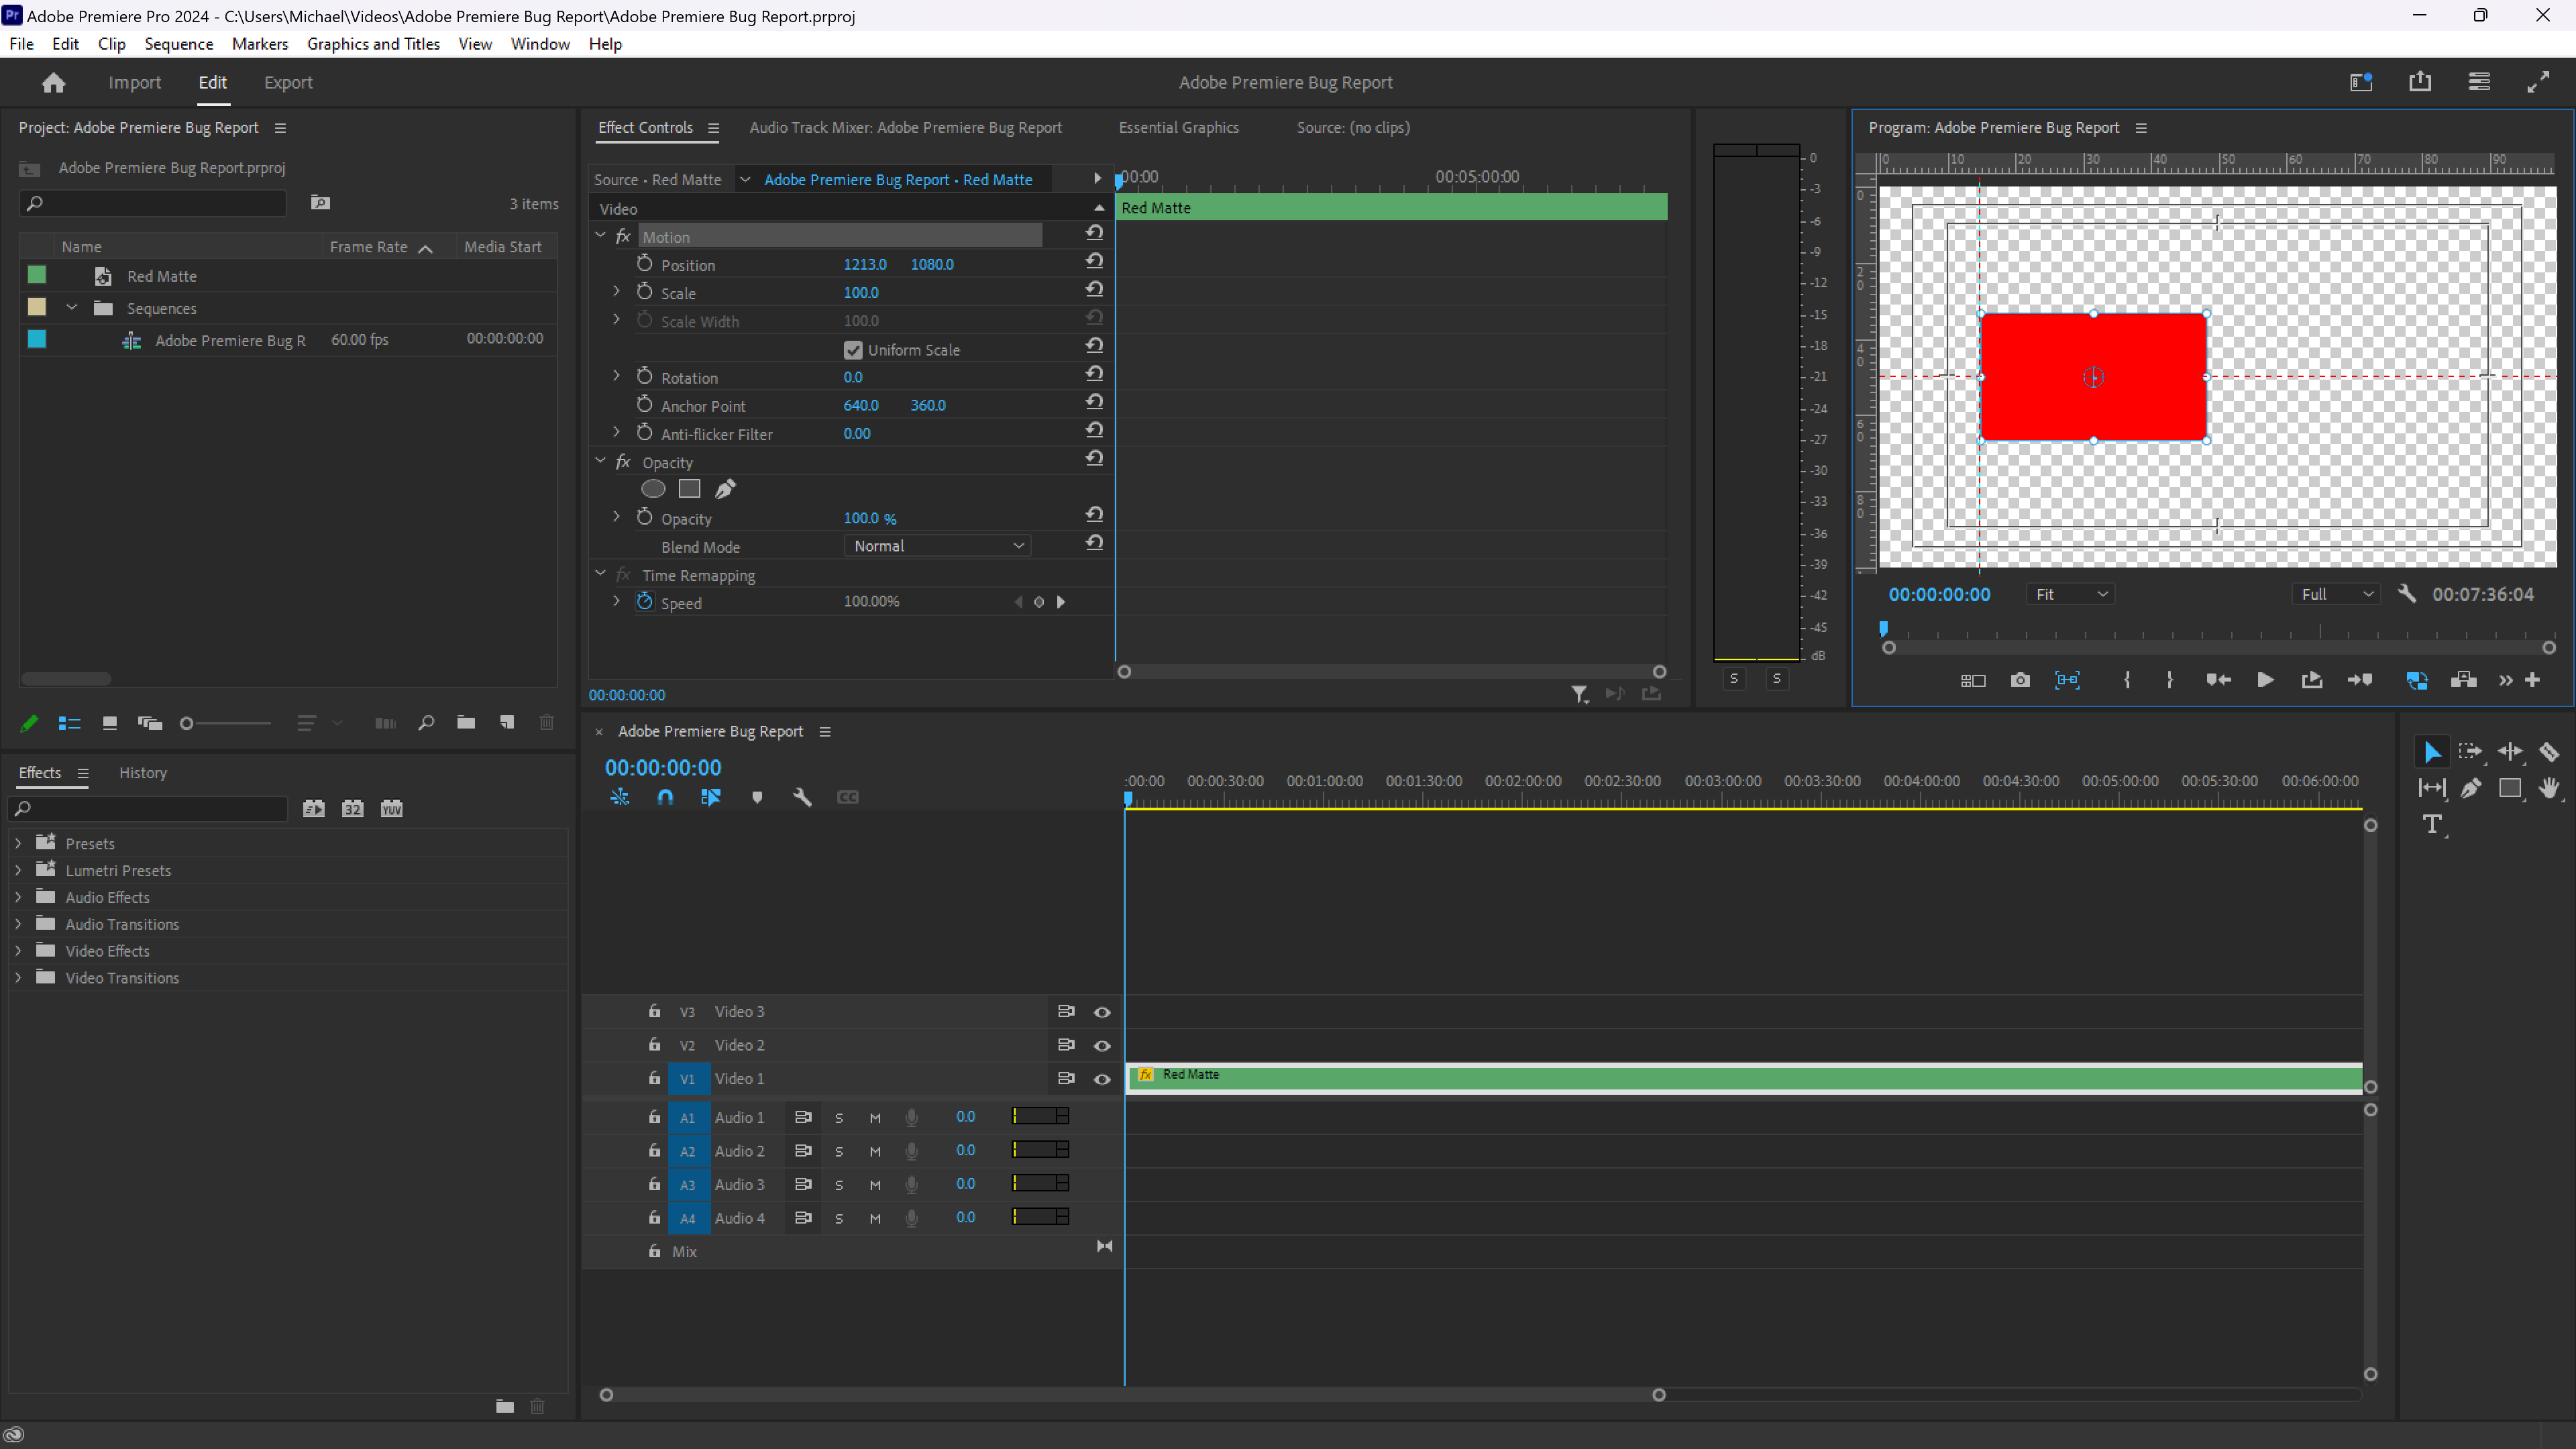
Task: Select the Razor tool
Action: (x=2549, y=751)
